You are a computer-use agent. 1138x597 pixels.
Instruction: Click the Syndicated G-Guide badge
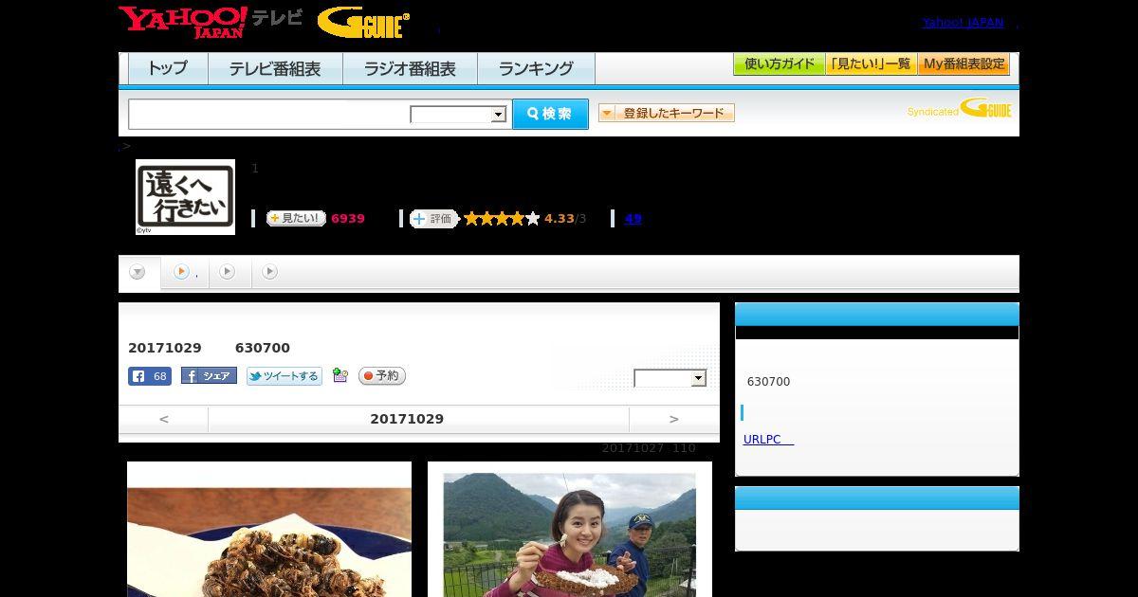click(960, 109)
